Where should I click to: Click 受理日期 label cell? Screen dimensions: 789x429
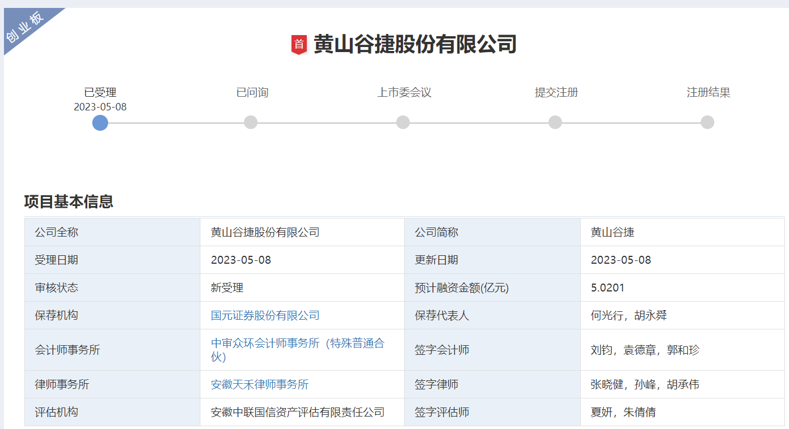click(112, 260)
